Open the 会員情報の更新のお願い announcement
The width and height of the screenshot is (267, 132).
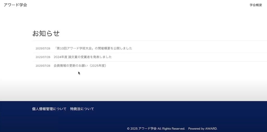(x=80, y=66)
